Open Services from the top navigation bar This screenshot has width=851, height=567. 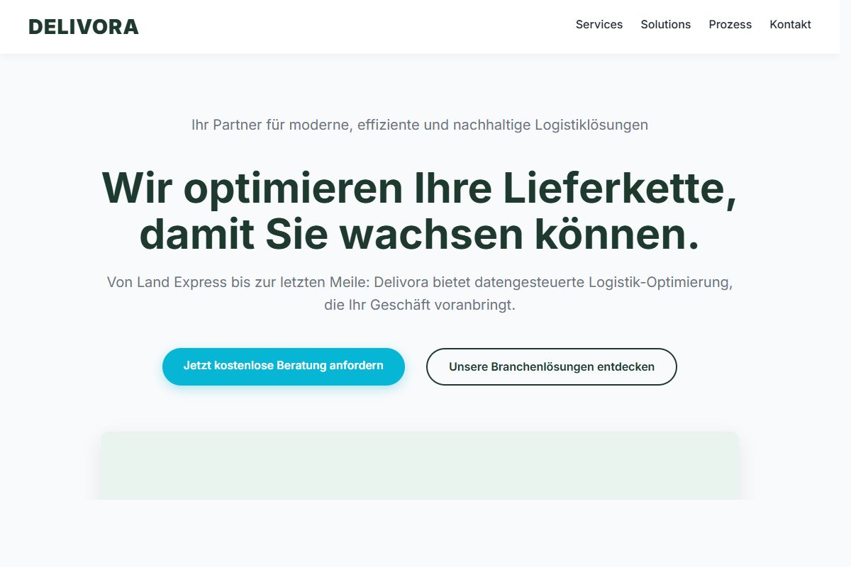(x=599, y=25)
